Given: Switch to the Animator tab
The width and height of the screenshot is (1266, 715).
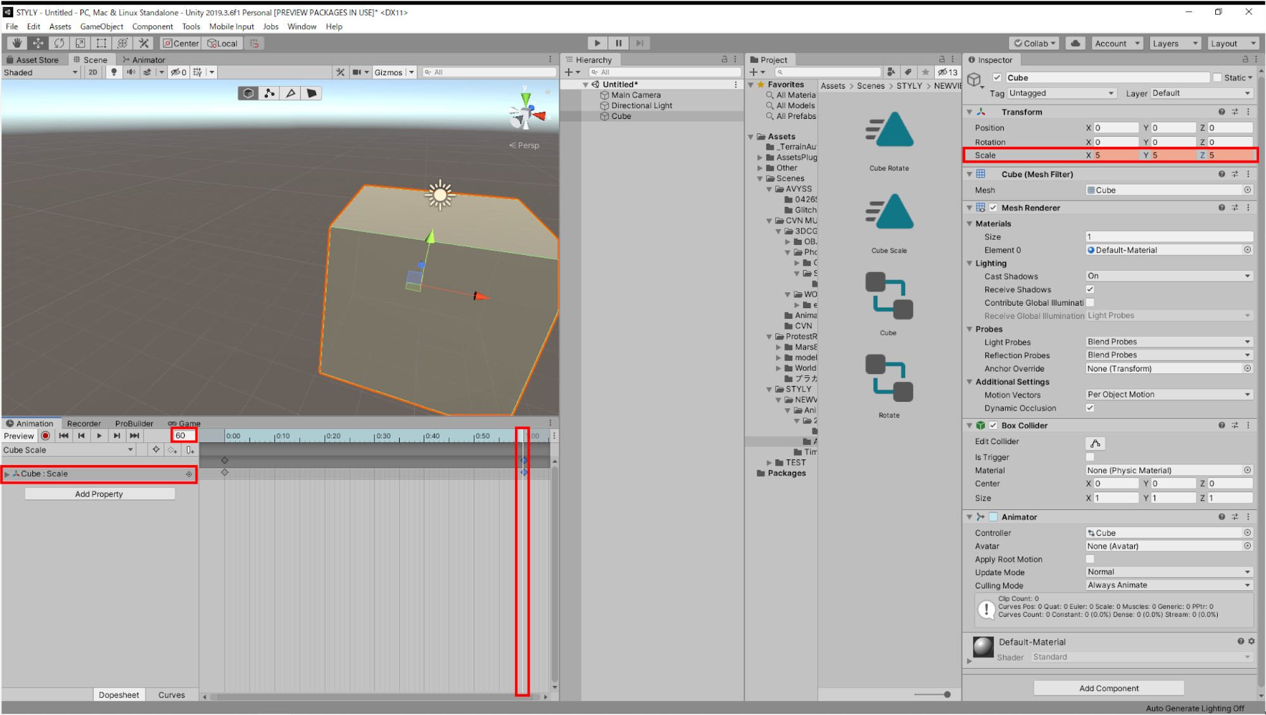Looking at the screenshot, I should point(144,59).
